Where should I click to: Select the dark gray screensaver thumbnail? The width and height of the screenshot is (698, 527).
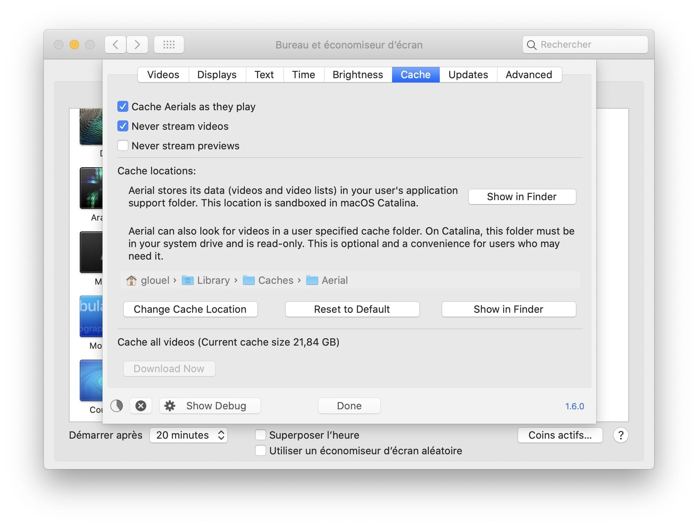click(x=91, y=252)
